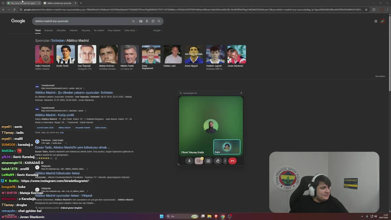
Task: Hang up the Meet call
Action: point(232,161)
